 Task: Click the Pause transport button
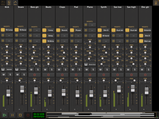tap(12, 115)
